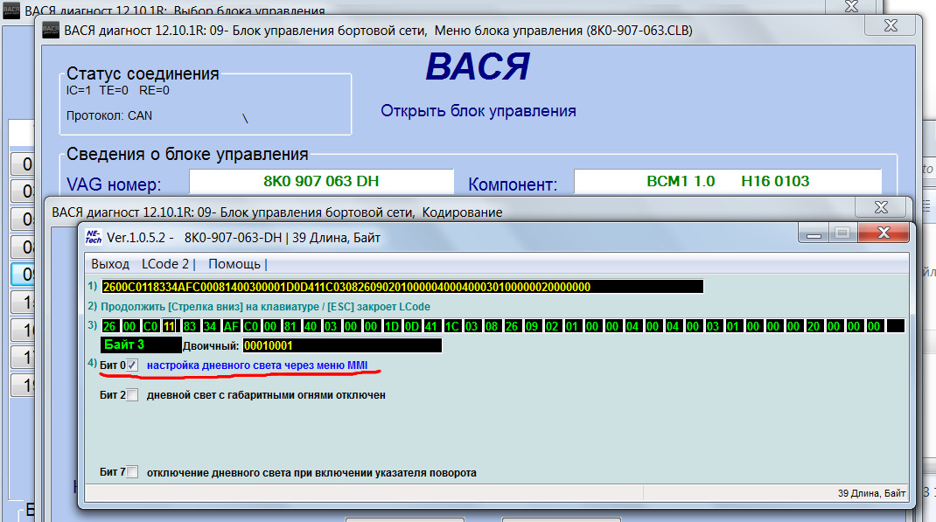Toggle Бит 7 checkbox

pyautogui.click(x=132, y=472)
